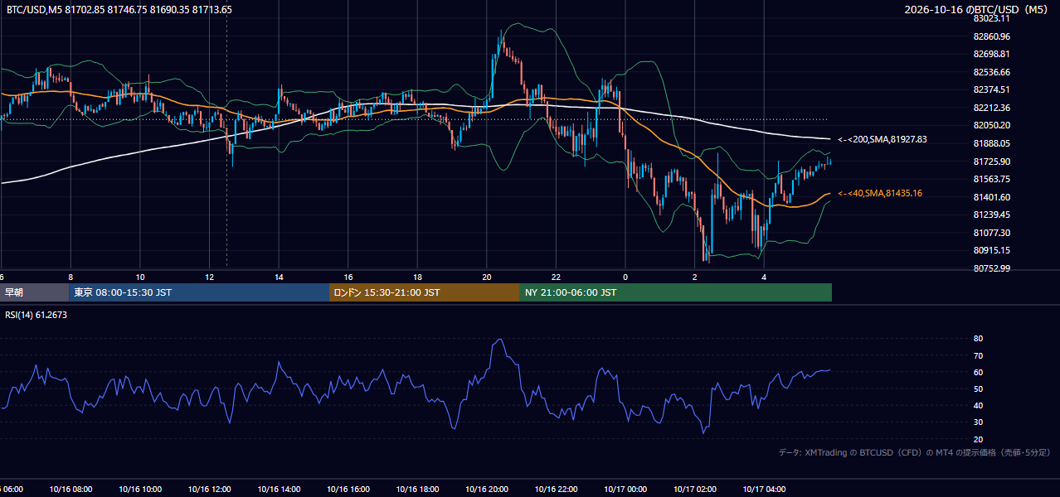Click the 10/16 18:00 date label
The height and width of the screenshot is (497, 1060).
(x=417, y=490)
